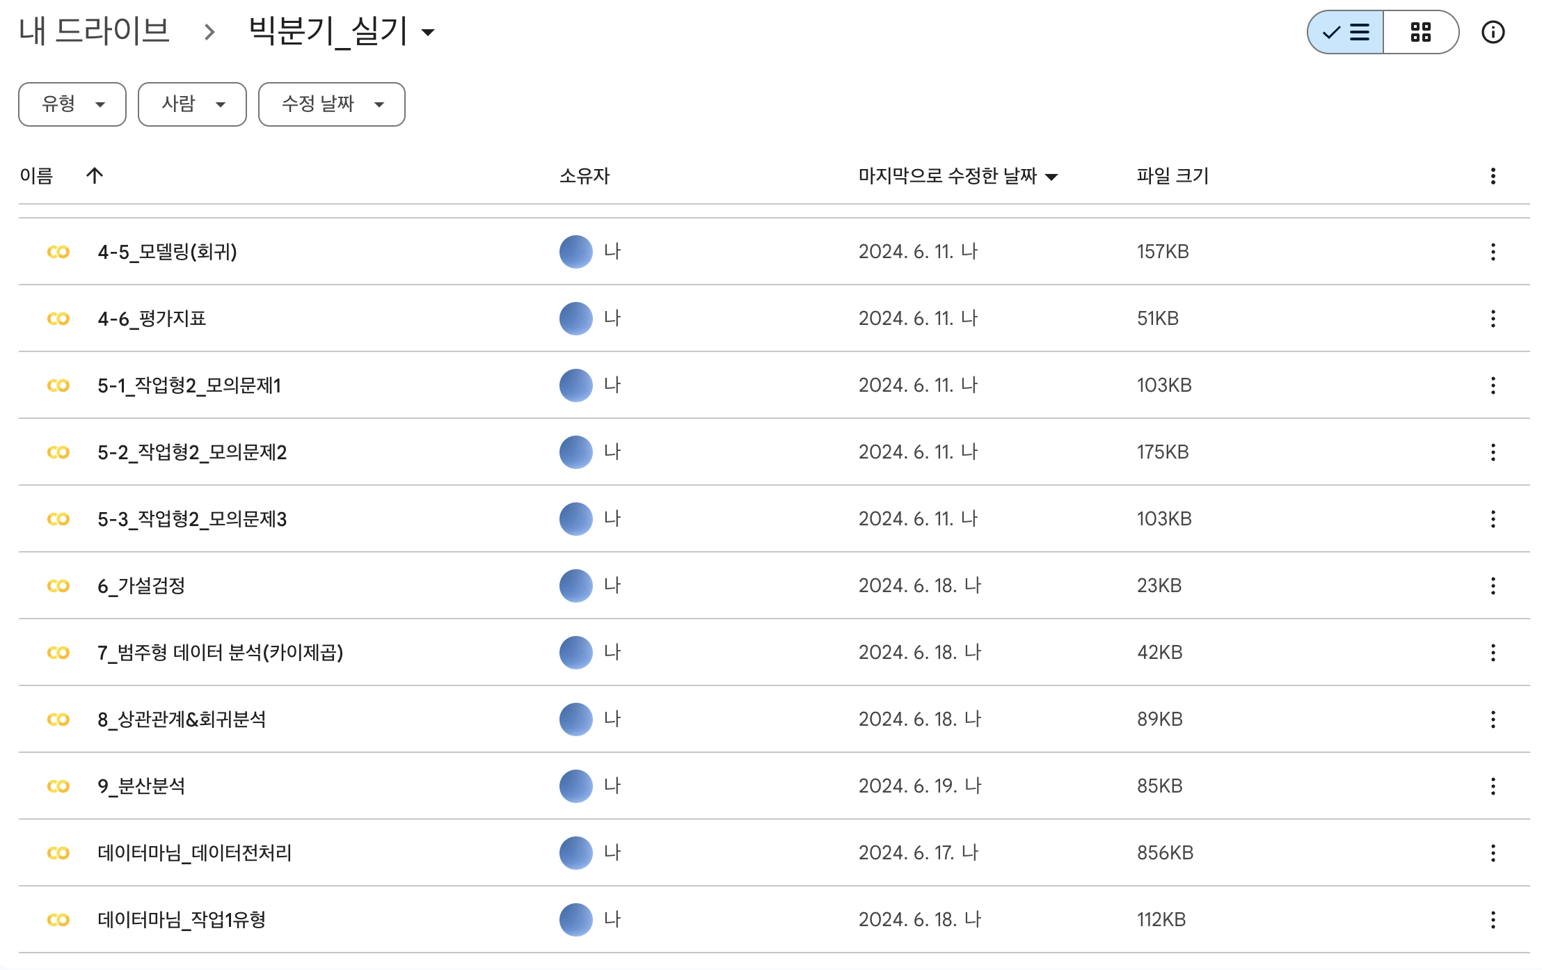Expand the 유형 filter dropdown
This screenshot has height=970, width=1542.
pos(72,104)
